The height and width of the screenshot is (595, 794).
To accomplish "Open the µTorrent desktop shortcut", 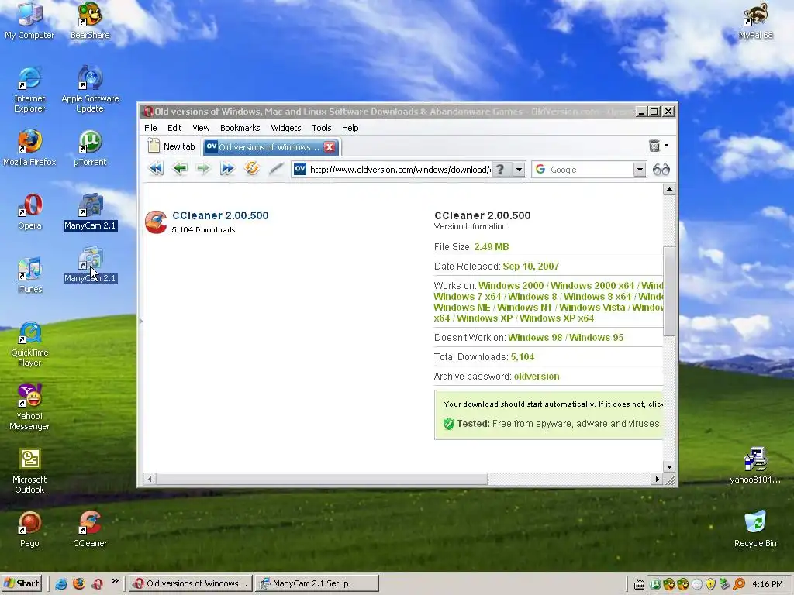I will tap(90, 148).
